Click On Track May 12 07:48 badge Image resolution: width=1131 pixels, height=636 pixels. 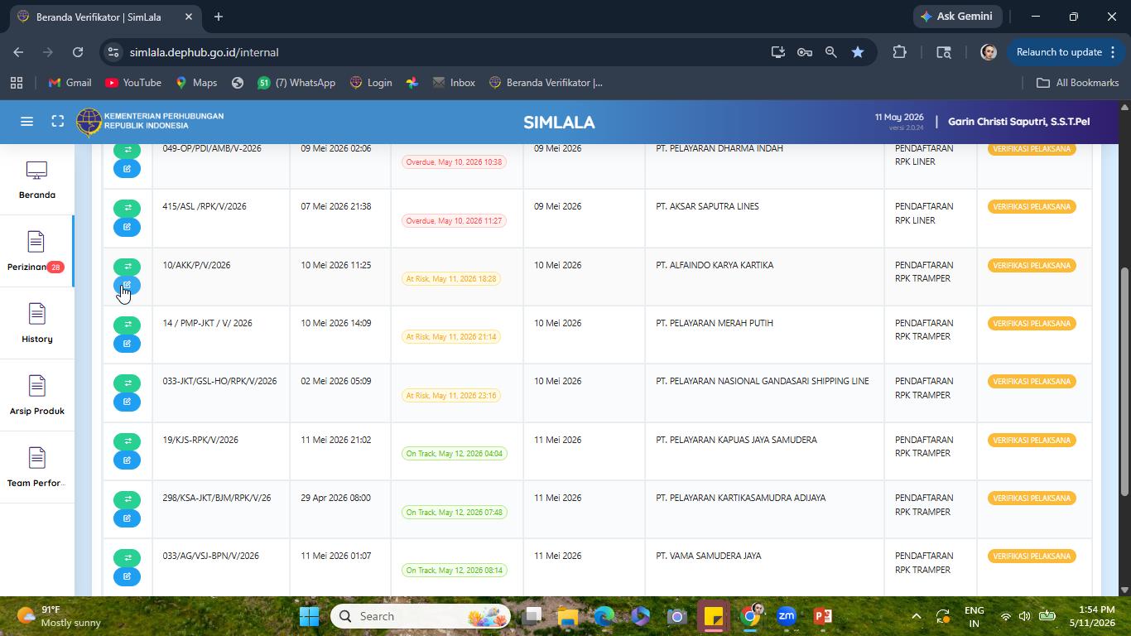coord(454,513)
